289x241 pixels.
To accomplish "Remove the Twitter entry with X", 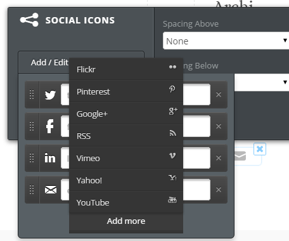I will click(x=219, y=94).
